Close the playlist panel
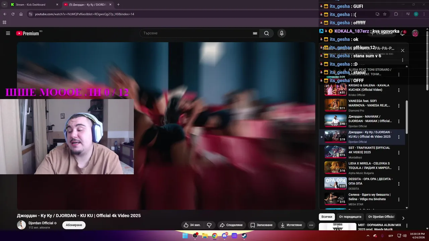Image resolution: width=429 pixels, height=241 pixels. [x=403, y=51]
